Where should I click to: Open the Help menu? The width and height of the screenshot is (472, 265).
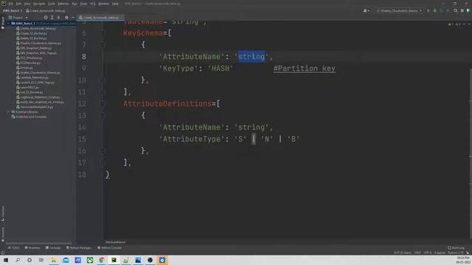[115, 4]
